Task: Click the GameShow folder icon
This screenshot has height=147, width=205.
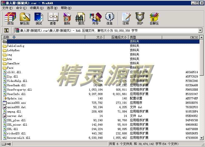Action: [x=5, y=64]
